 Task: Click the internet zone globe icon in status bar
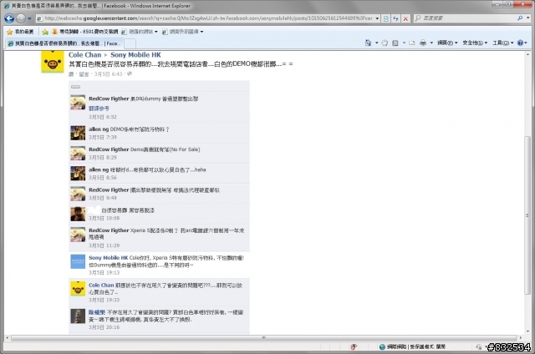382,346
